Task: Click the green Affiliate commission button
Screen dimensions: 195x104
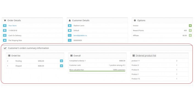Action: click(x=190, y=36)
